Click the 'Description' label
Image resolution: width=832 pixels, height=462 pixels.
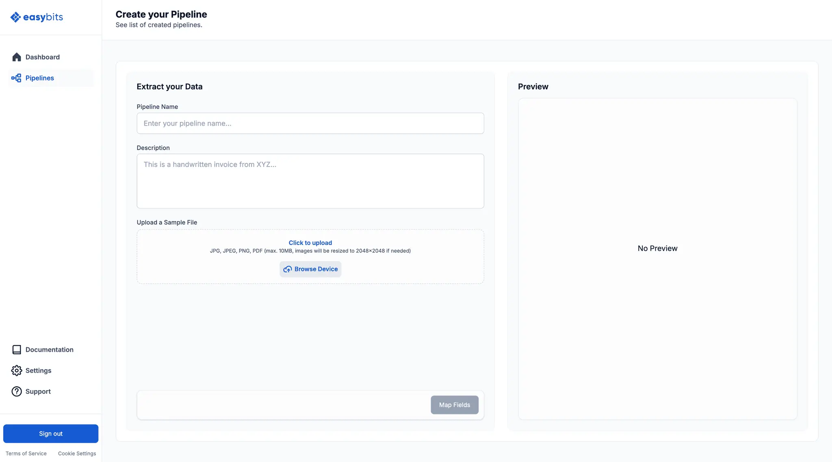[153, 148]
